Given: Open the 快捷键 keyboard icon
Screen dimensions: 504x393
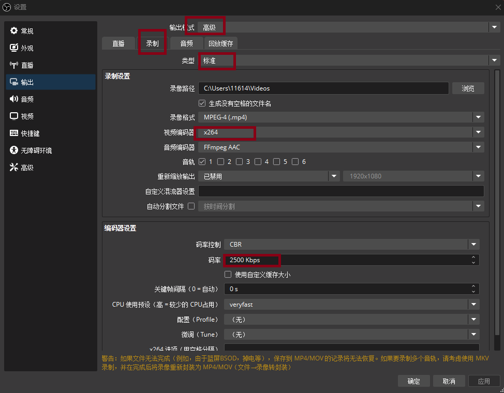Looking at the screenshot, I should tap(14, 133).
